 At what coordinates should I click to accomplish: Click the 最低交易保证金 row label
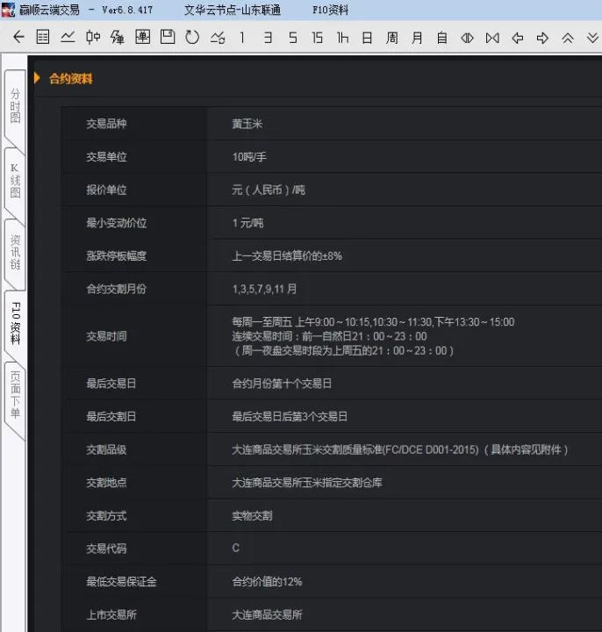click(x=121, y=582)
